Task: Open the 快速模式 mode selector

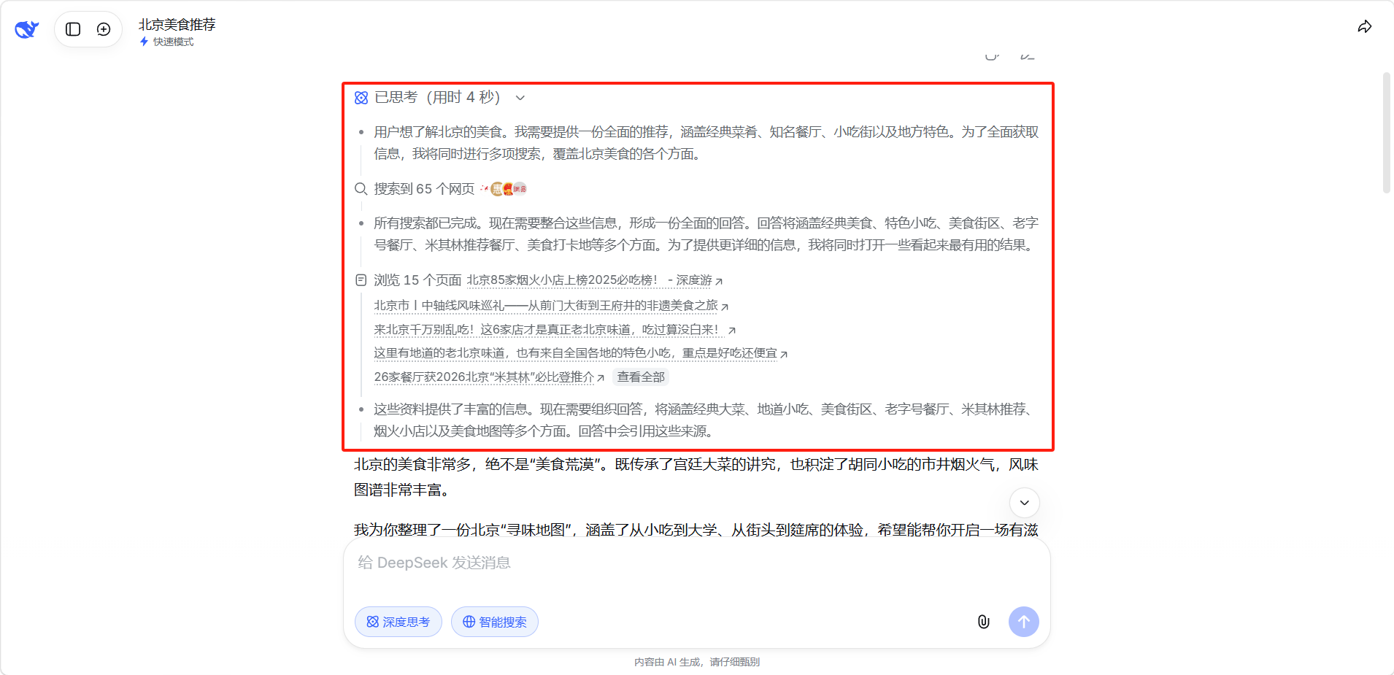Action: (167, 42)
